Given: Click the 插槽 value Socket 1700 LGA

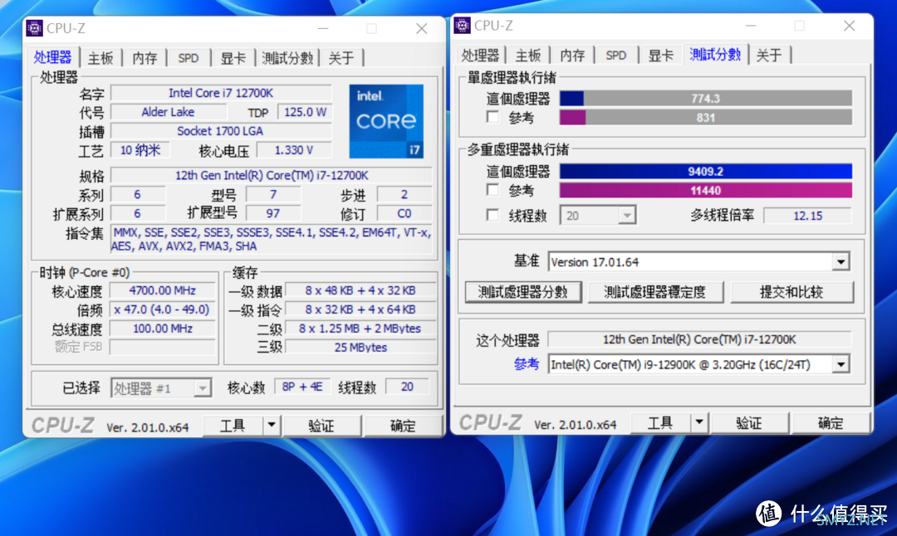Looking at the screenshot, I should click(x=221, y=131).
